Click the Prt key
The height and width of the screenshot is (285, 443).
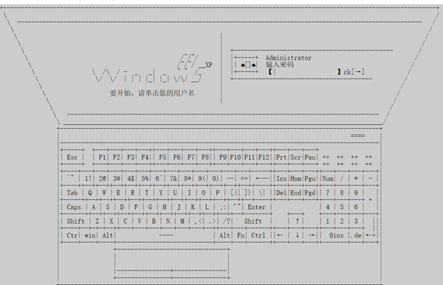tap(281, 157)
